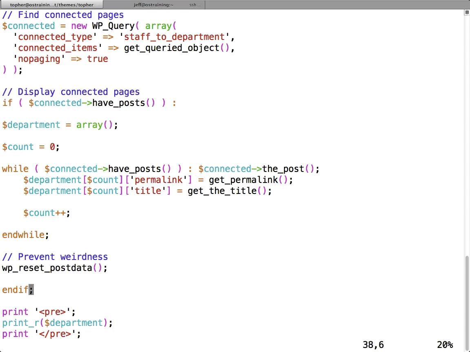Screen dimensions: 470x352
Task: Click the print '</pre>'; line
Action: point(41,334)
